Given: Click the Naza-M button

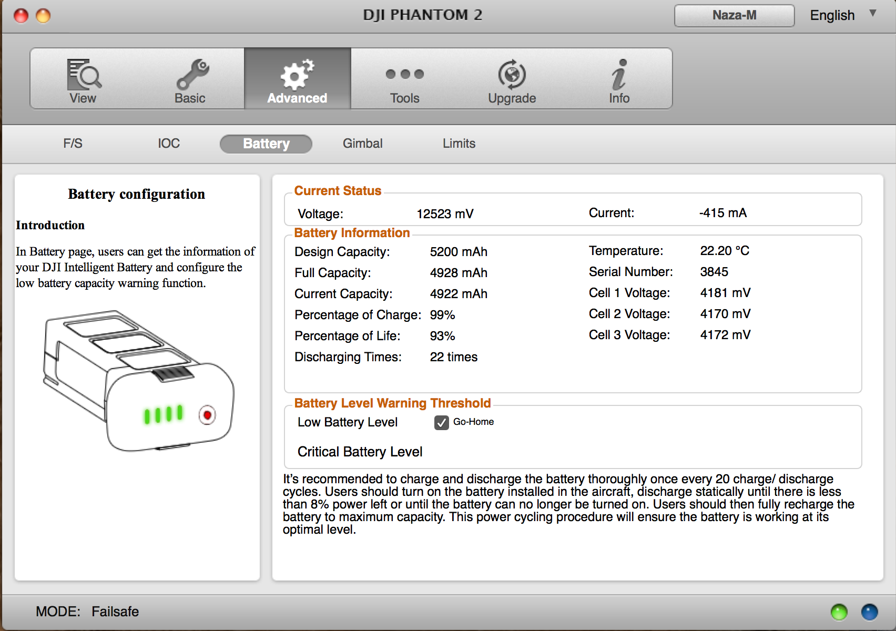Looking at the screenshot, I should (x=734, y=15).
